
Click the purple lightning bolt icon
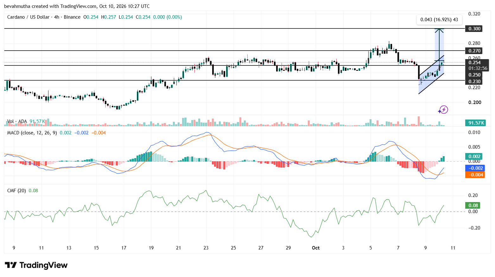pos(443,110)
